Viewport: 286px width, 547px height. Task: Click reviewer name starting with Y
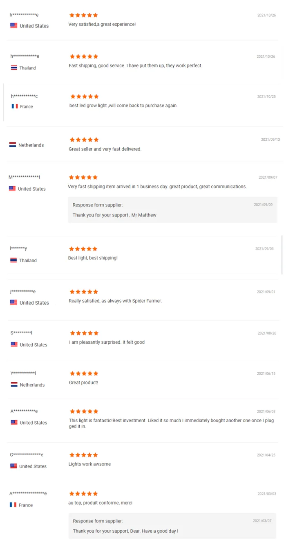click(x=23, y=373)
